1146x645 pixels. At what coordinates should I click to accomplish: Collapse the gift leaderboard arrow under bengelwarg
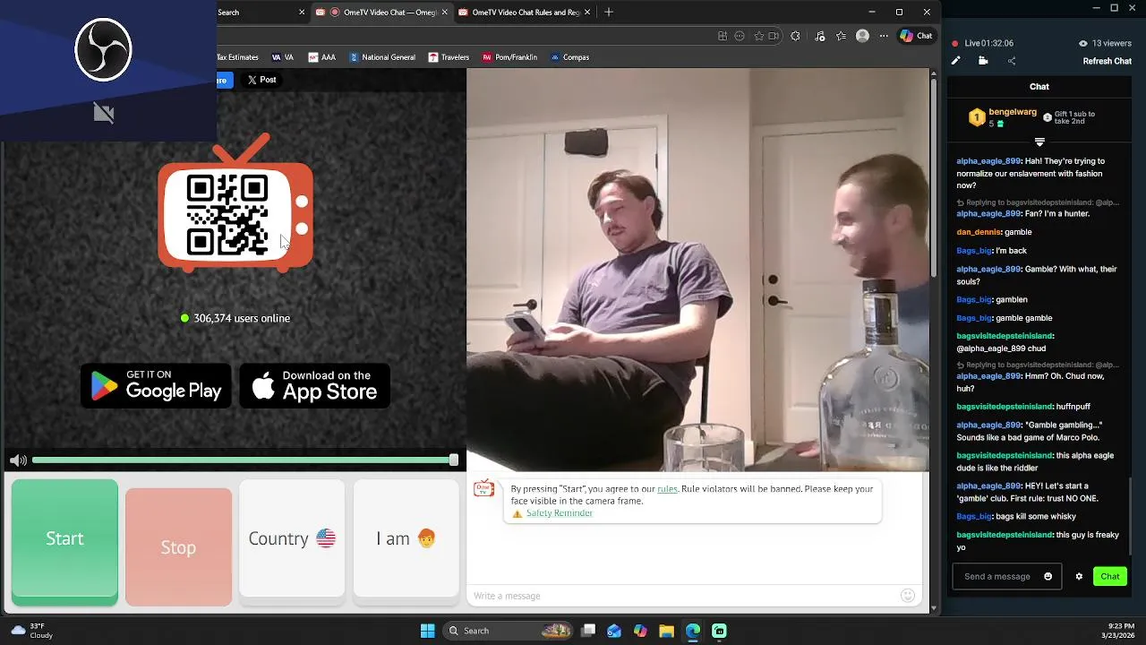(1039, 142)
